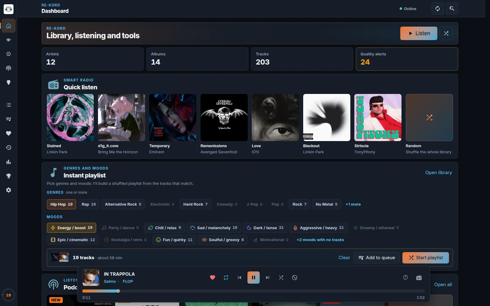Open trophy achievements sidebar icon

(x=9, y=176)
